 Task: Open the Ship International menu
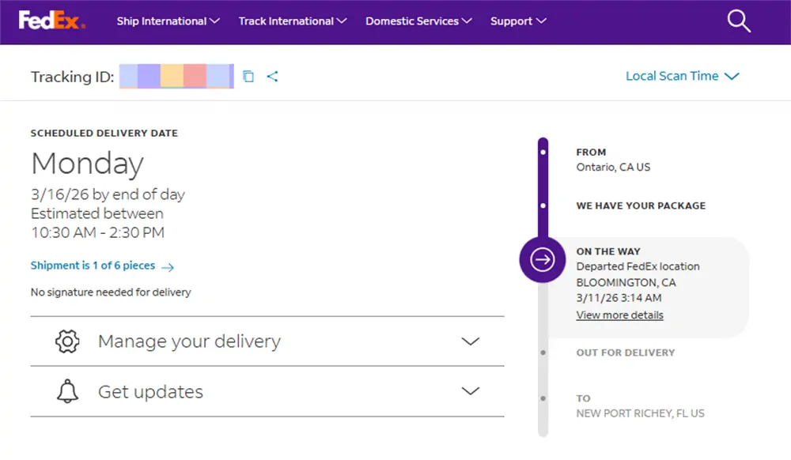168,21
